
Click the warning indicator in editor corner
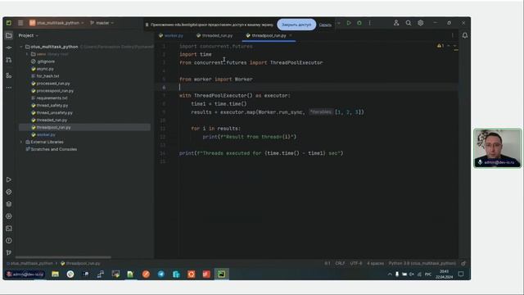click(440, 46)
